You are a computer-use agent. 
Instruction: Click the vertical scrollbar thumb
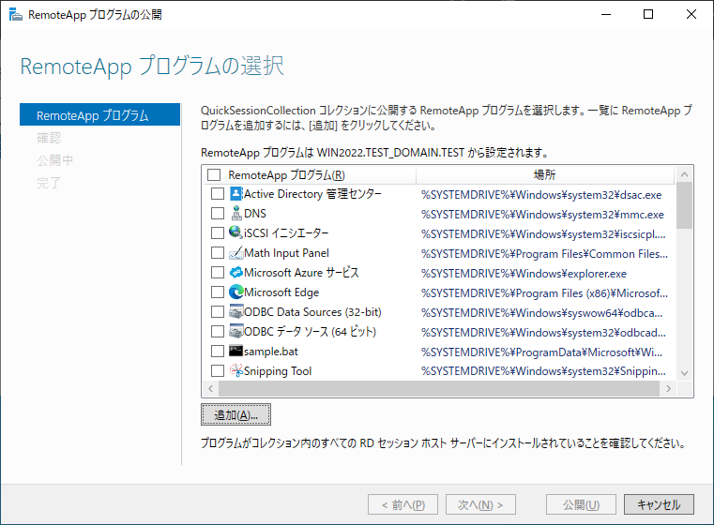point(684,205)
